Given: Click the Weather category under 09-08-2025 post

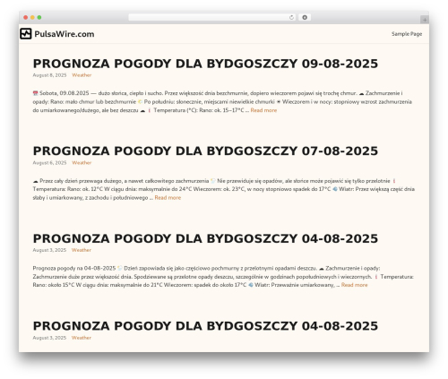Looking at the screenshot, I should tap(82, 75).
